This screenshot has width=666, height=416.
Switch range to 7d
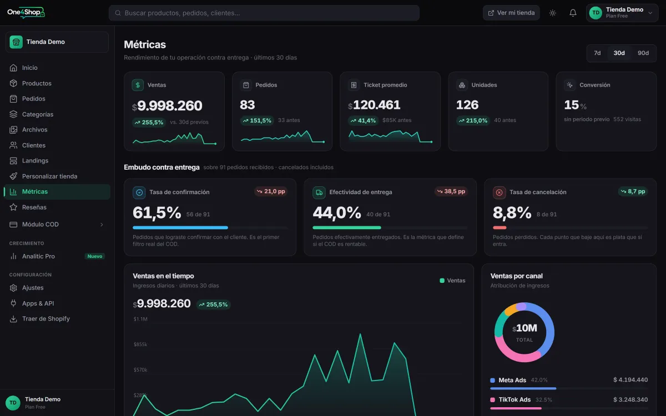[x=597, y=53]
